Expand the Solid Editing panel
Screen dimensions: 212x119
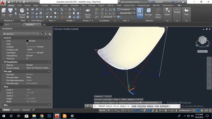[37, 20]
